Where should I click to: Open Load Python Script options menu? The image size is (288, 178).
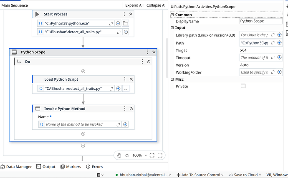(125, 79)
